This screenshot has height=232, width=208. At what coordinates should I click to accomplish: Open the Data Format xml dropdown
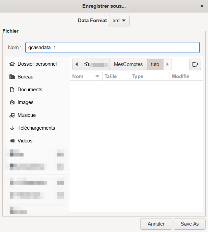(x=119, y=21)
